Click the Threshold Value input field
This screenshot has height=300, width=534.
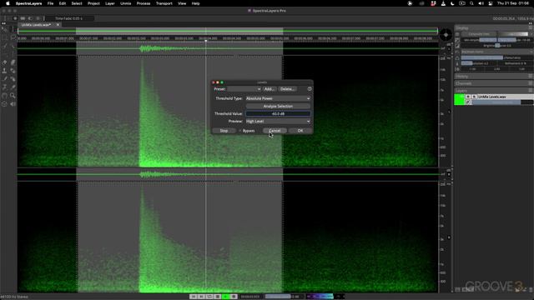pyautogui.click(x=278, y=114)
